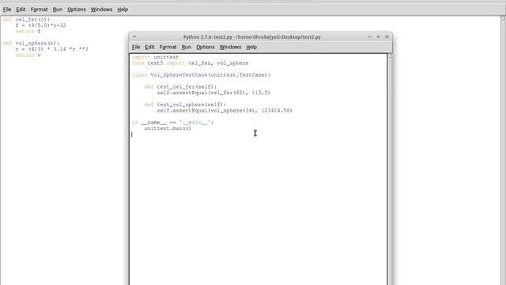Screen dimensions: 506x285
Task: Click the 'import unittest' line
Action: click(x=155, y=57)
